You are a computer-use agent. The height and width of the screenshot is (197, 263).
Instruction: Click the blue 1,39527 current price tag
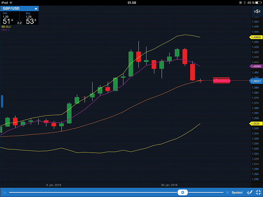[256, 81]
